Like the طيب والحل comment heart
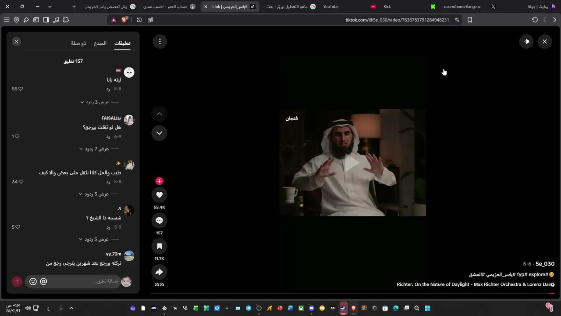The image size is (561, 316). click(x=21, y=182)
